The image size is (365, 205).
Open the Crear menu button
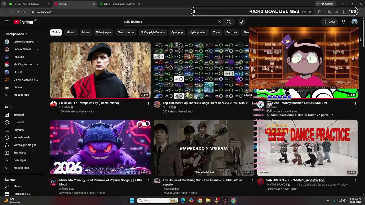pyautogui.click(x=329, y=22)
